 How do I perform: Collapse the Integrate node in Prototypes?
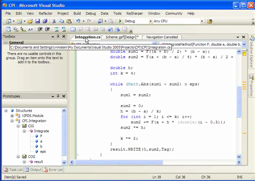tap(25, 131)
